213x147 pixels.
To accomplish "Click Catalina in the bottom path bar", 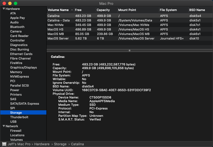I will pyautogui.click(x=78, y=144).
